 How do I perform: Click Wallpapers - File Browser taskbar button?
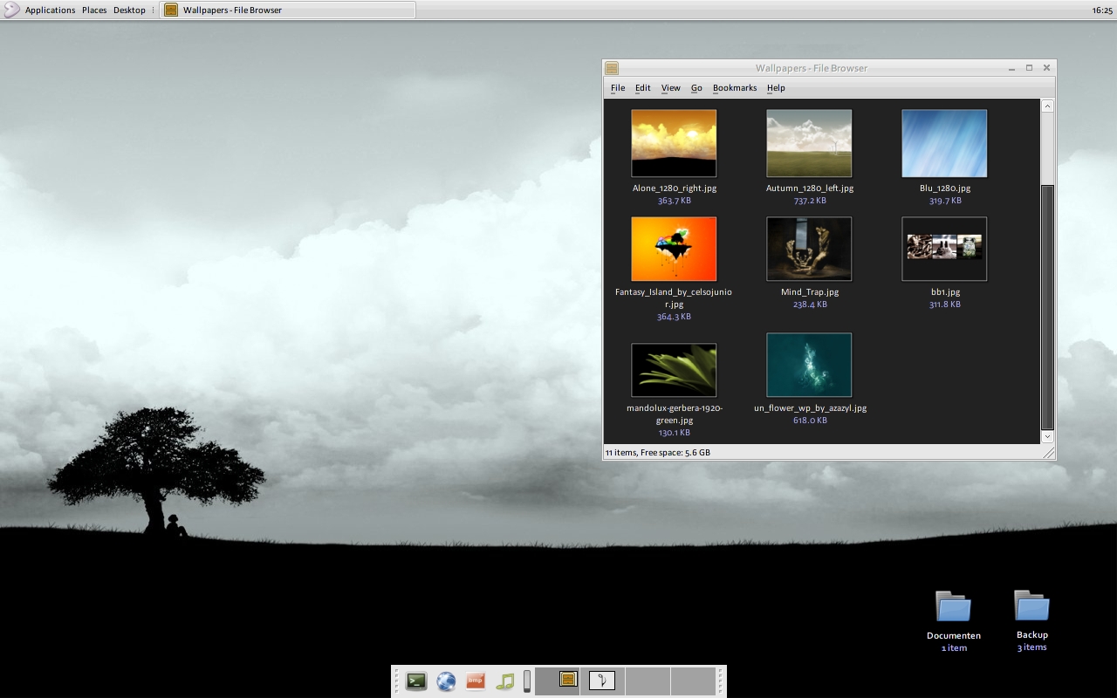(288, 10)
